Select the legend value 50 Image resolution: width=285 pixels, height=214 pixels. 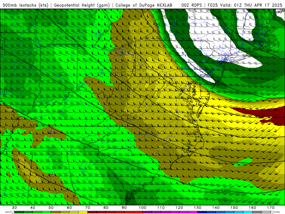(51, 208)
